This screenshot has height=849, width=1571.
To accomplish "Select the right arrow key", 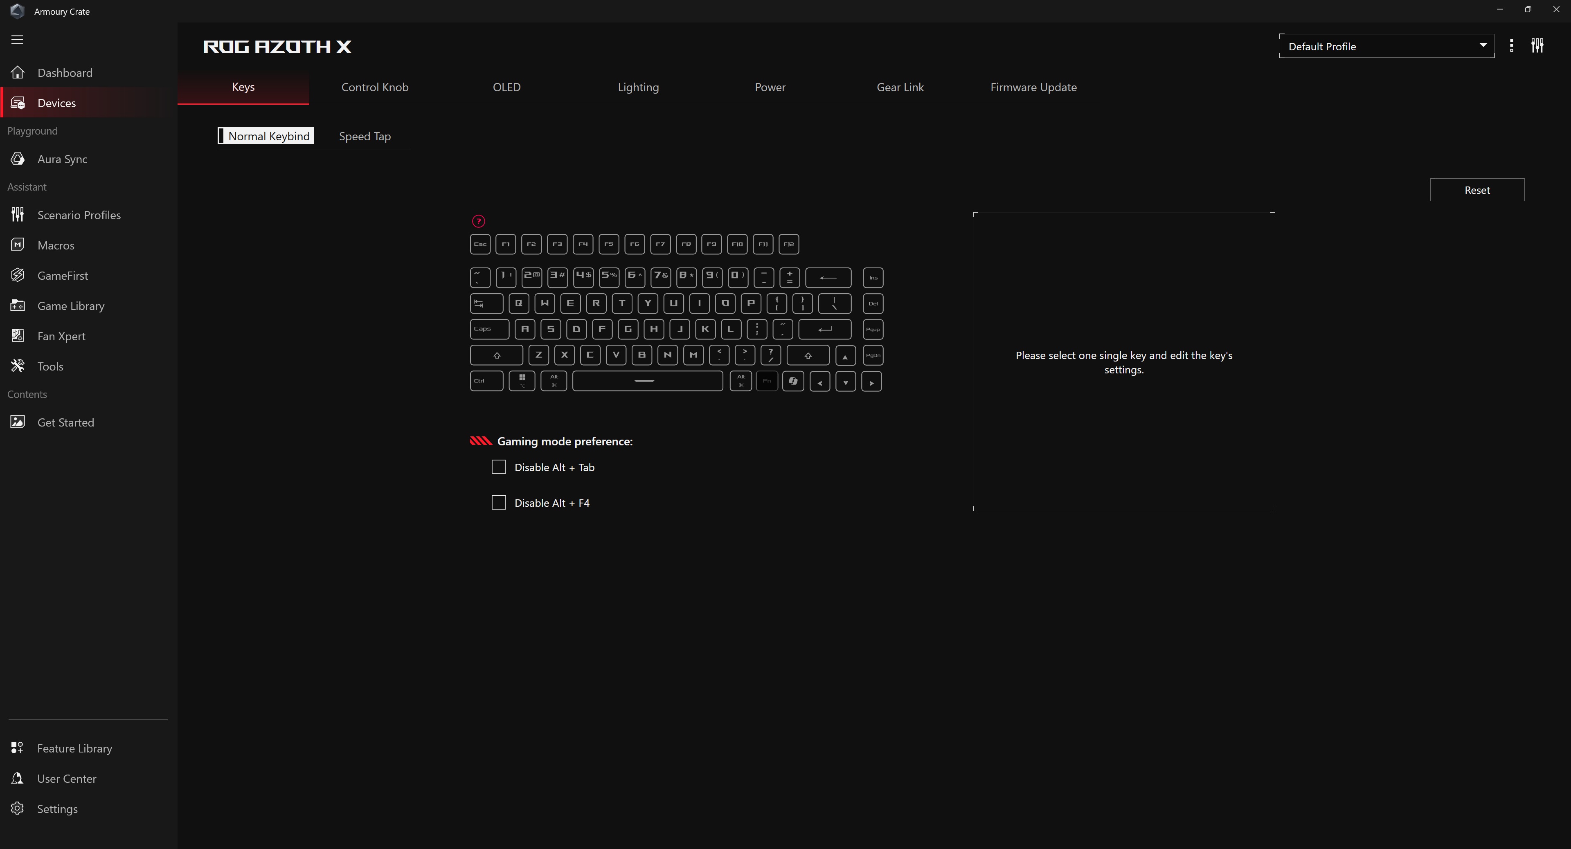I will pos(871,382).
